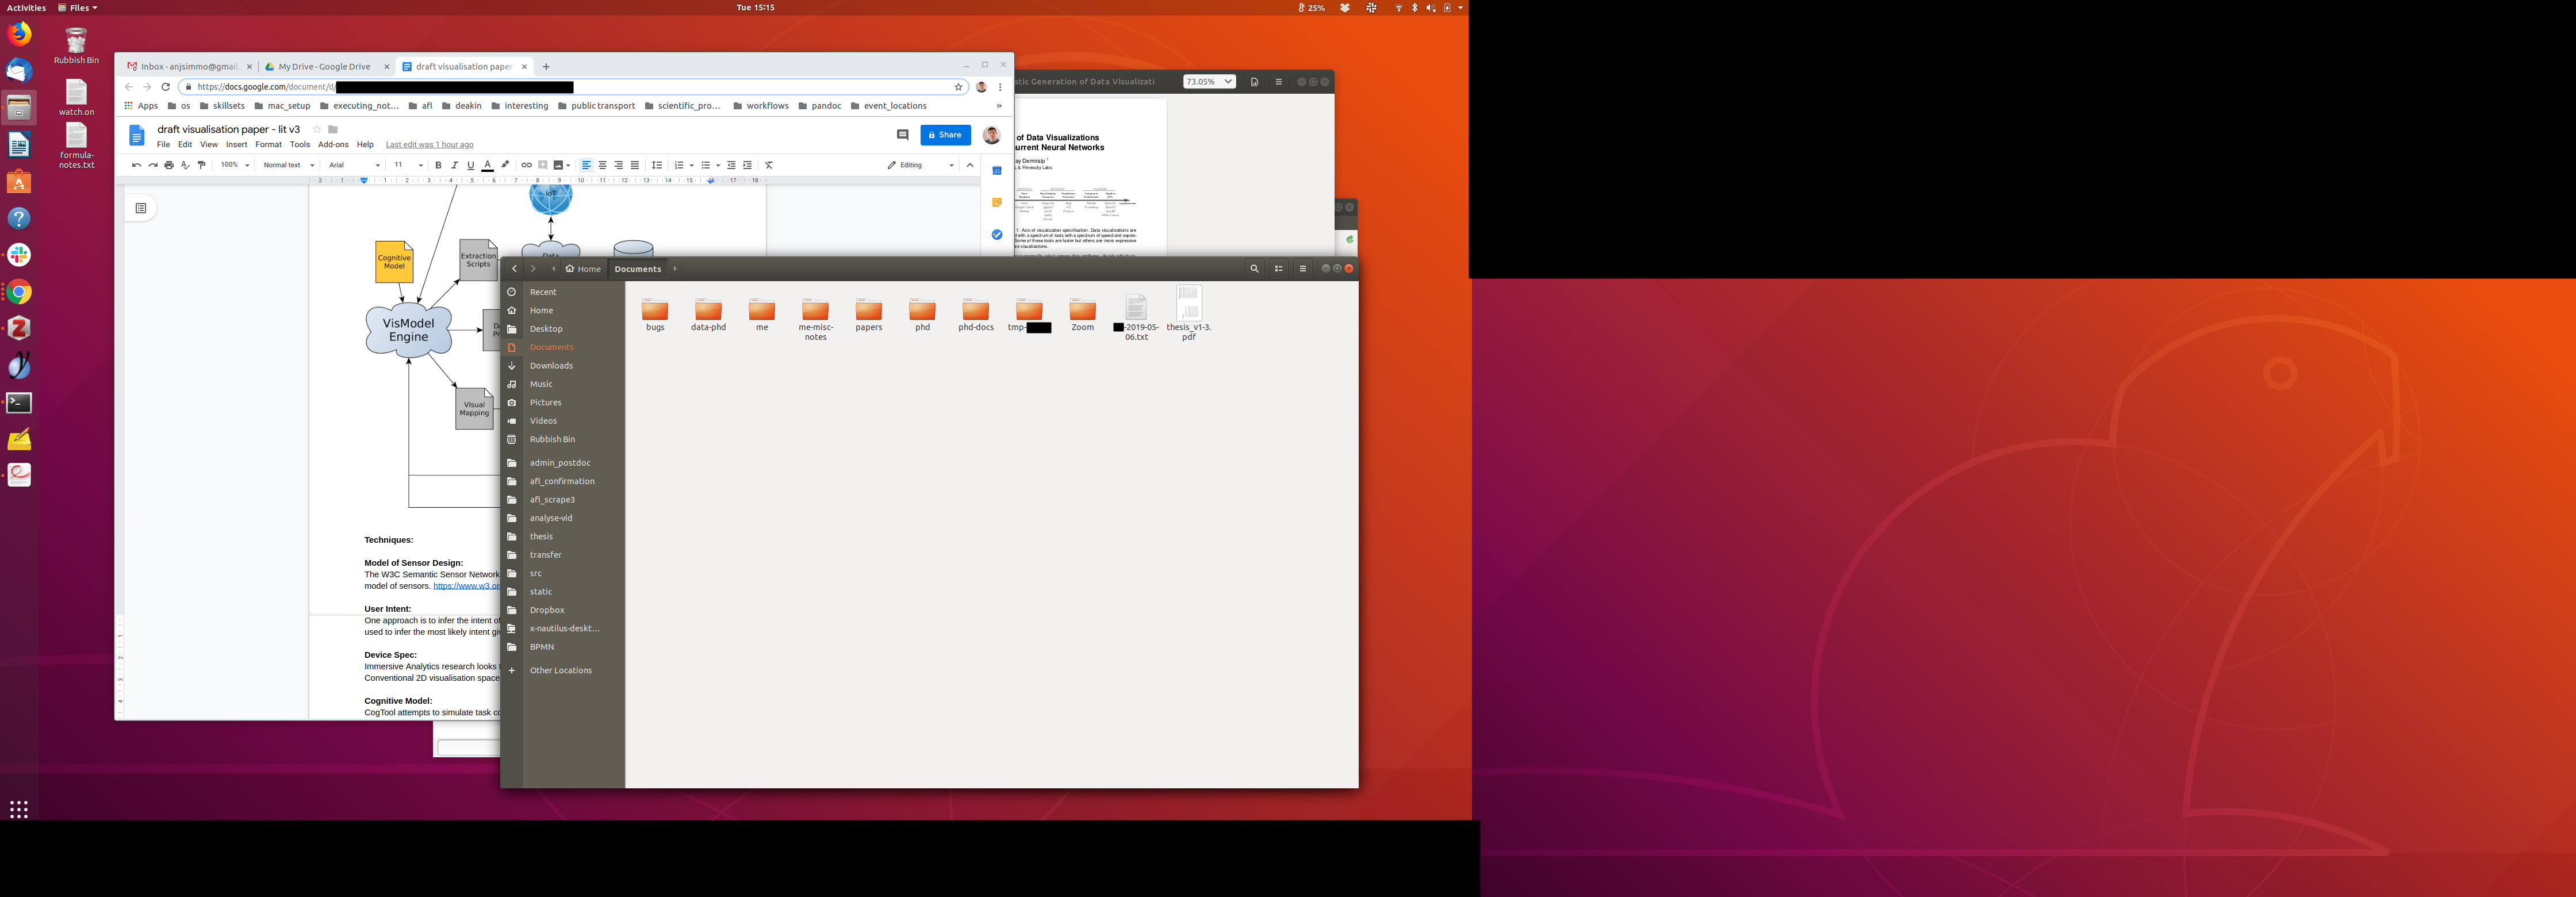Open the Last edit history link
2576x897 pixels.
click(429, 145)
